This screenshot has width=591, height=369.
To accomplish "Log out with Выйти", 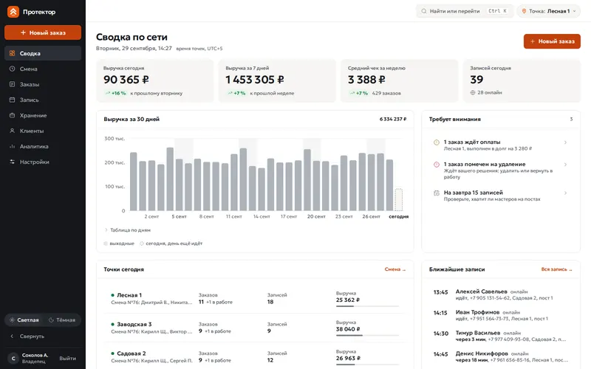I will (67, 358).
